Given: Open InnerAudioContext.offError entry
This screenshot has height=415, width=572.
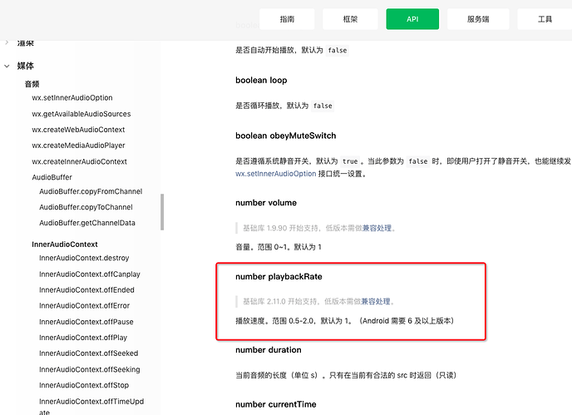Looking at the screenshot, I should (x=85, y=305).
